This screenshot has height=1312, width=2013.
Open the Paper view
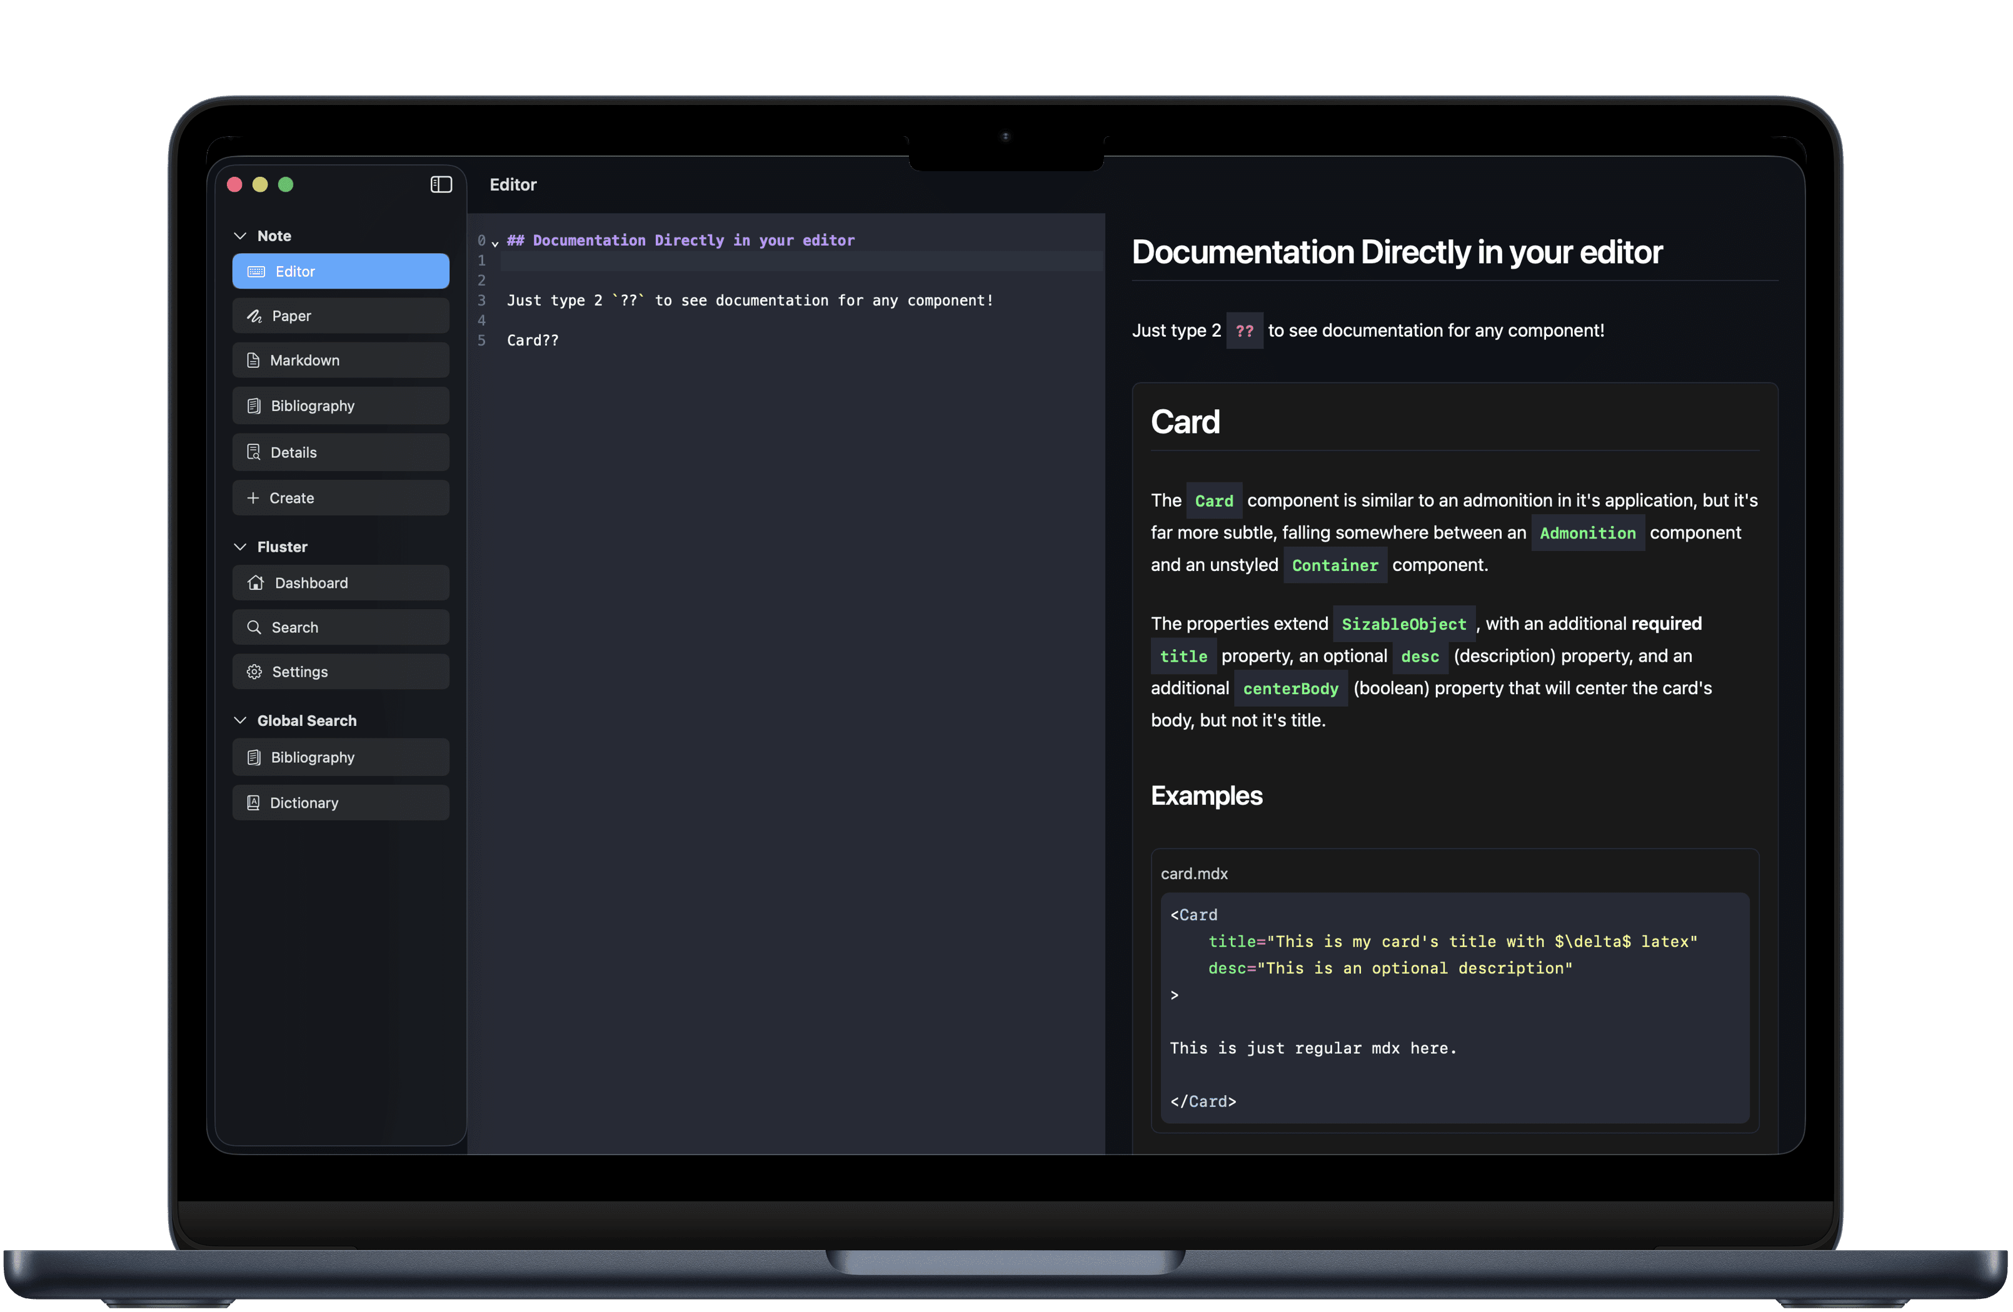click(x=340, y=316)
